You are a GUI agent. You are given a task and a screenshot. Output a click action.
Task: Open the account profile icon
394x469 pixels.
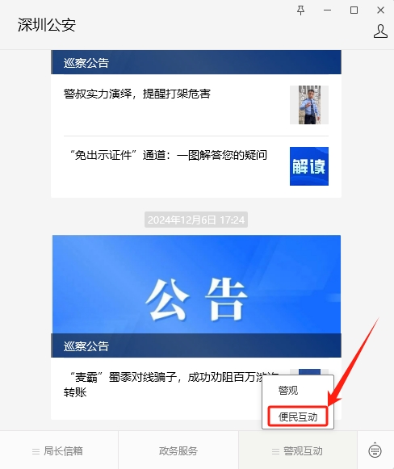point(380,31)
